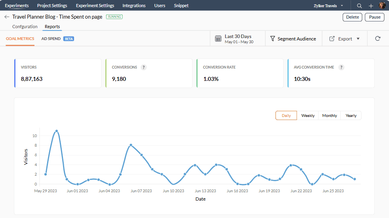Click the Conversions metric card value 9,180

pos(119,79)
